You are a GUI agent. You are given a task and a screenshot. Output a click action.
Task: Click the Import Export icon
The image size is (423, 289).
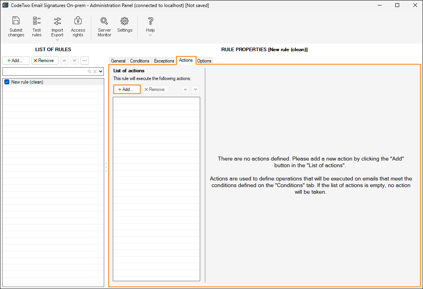(57, 21)
